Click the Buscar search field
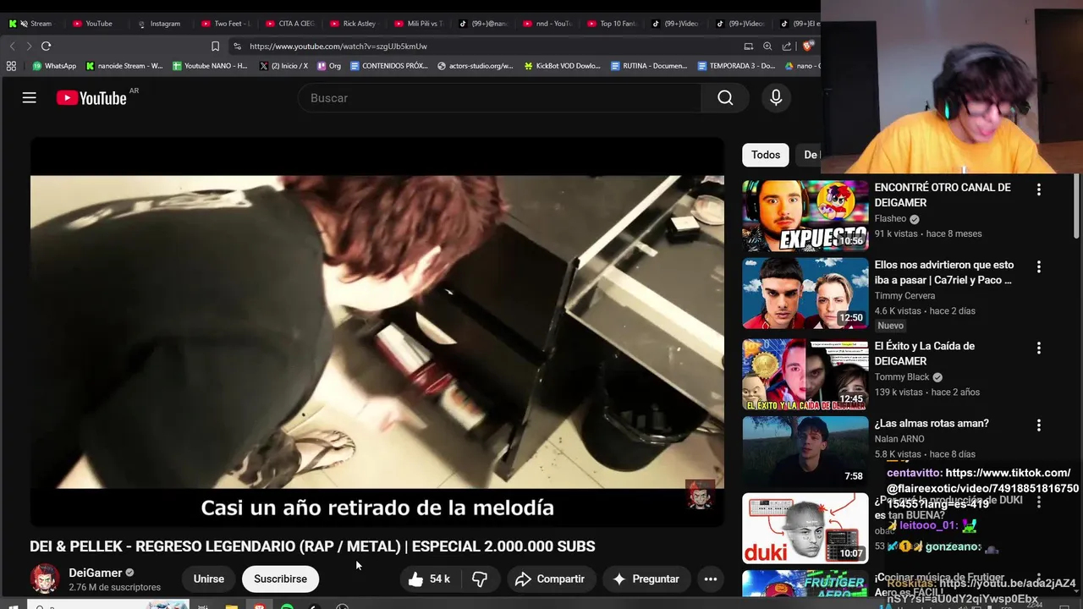Screen dimensions: 1083x609 [x=499, y=98]
